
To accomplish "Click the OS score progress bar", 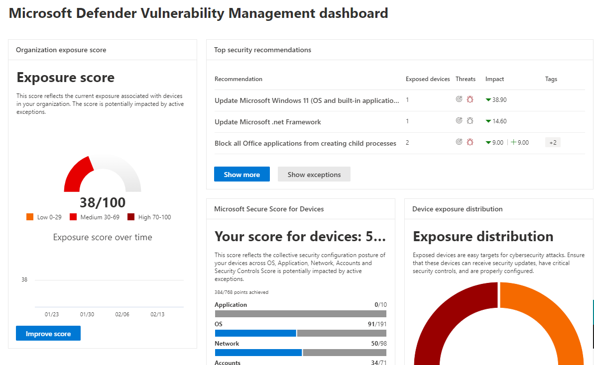I will click(x=300, y=333).
